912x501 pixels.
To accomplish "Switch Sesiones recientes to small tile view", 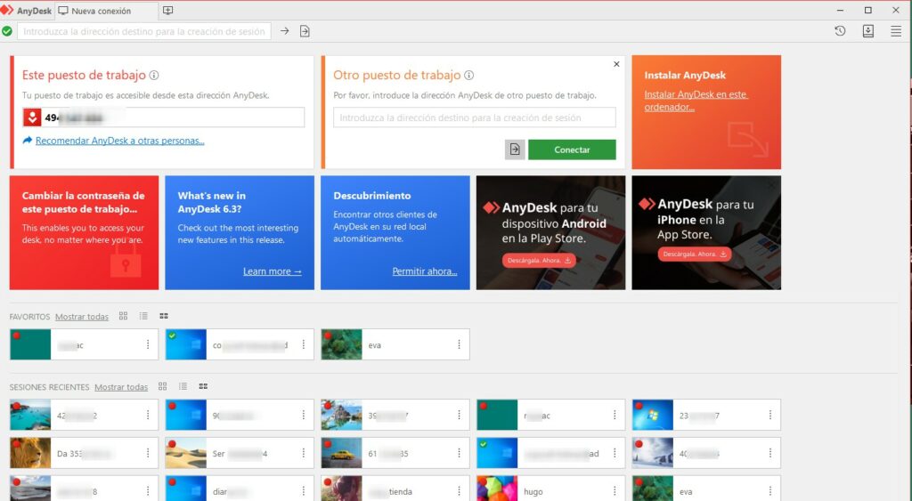I will [204, 386].
